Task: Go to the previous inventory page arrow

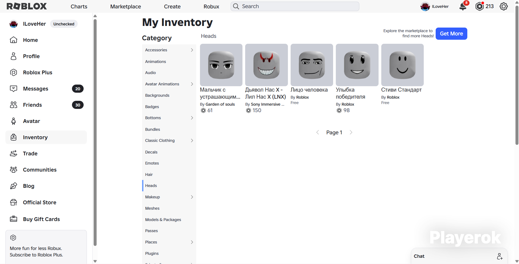Action: tap(318, 132)
